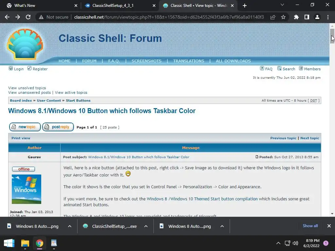
Task: Go to Previous topic
Action: (x=283, y=138)
